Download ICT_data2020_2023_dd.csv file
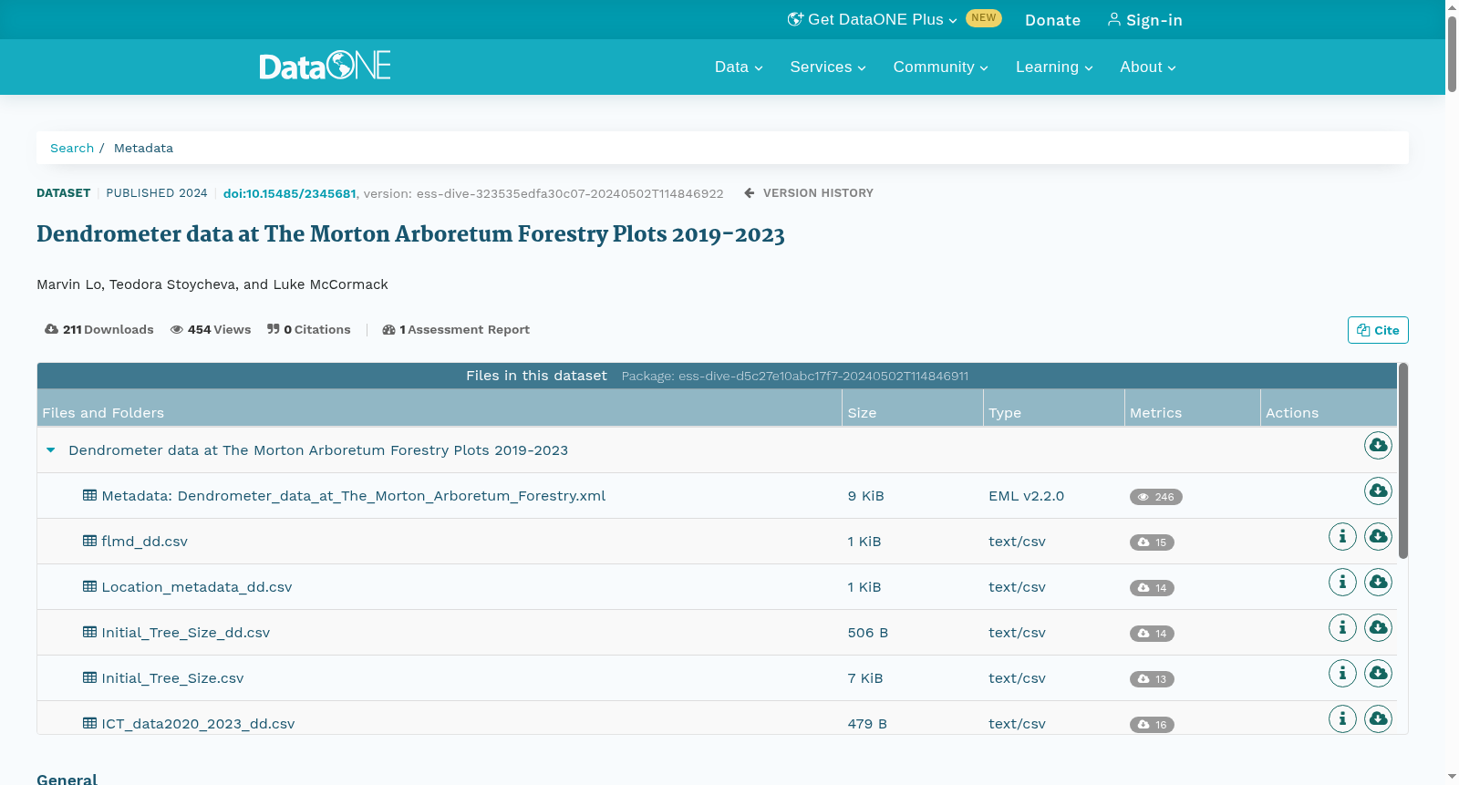Screen dimensions: 1459x785 1378,718
